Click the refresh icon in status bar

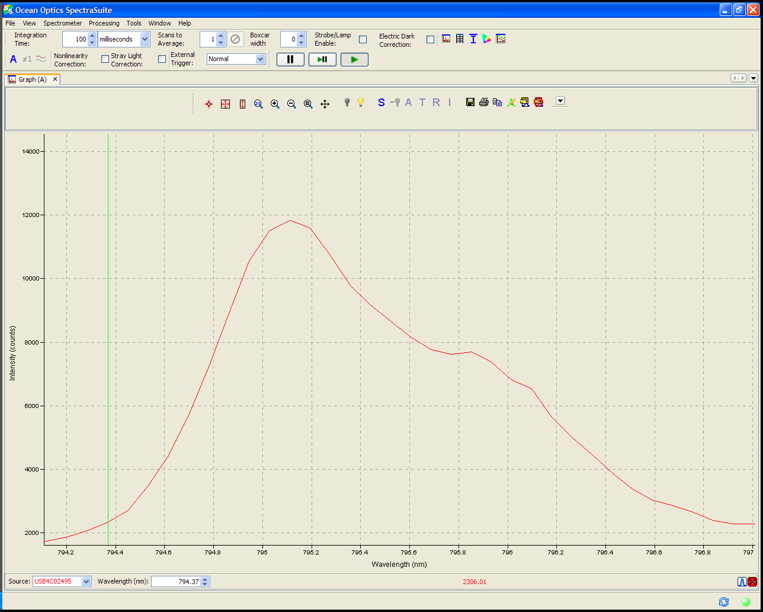coord(724,601)
